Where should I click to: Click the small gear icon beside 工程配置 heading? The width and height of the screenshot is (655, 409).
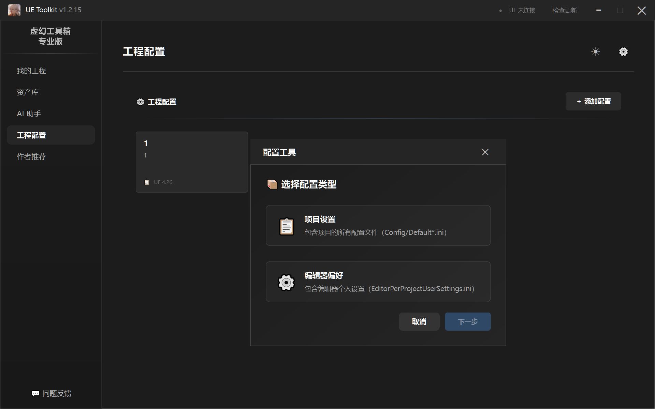(x=140, y=102)
